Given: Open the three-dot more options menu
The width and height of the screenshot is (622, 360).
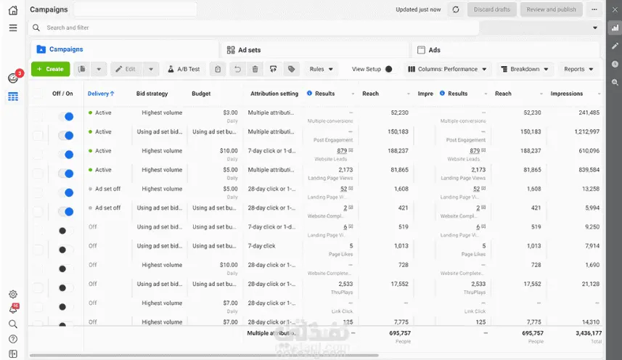Looking at the screenshot, I should tap(594, 9).
